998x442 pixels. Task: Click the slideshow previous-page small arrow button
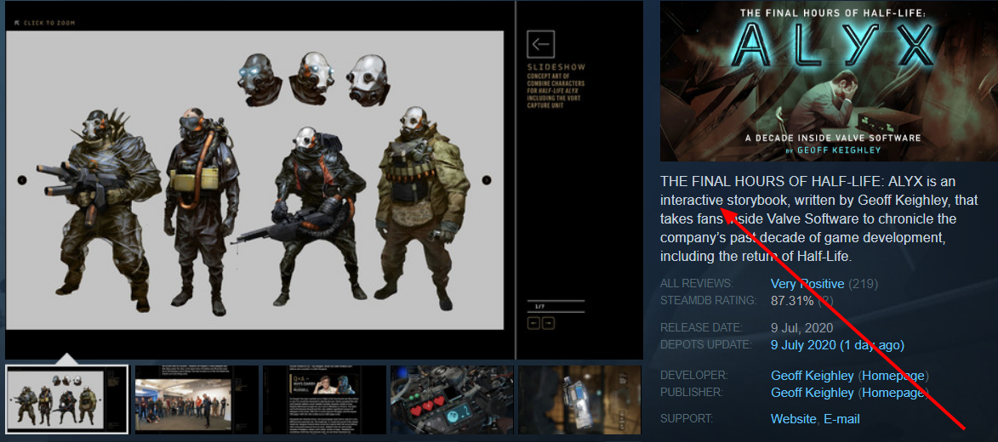(534, 323)
